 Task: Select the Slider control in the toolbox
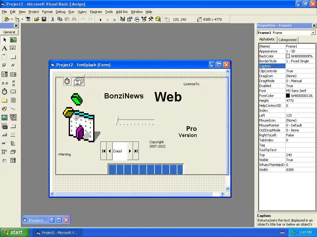point(5,160)
